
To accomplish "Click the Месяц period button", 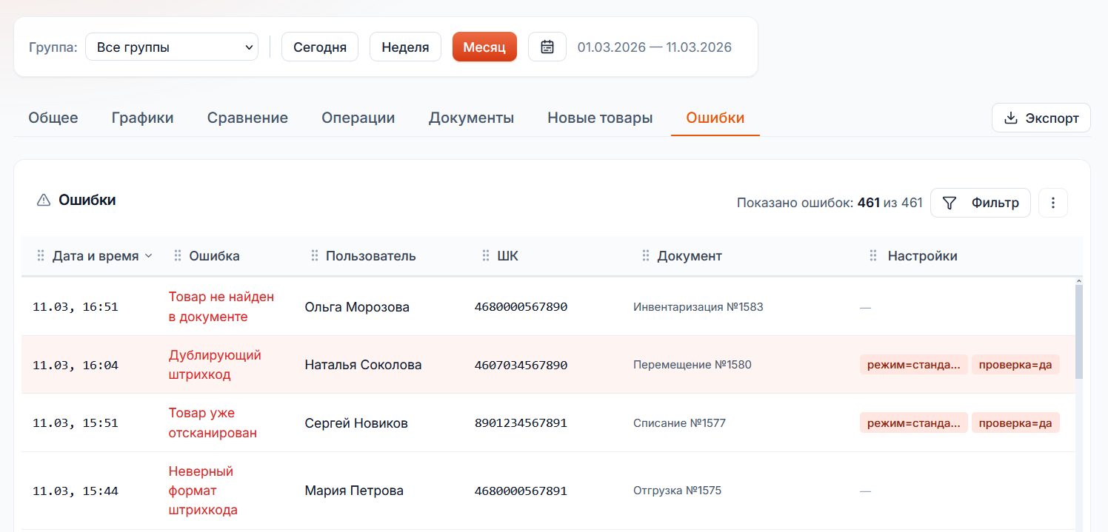I will tap(484, 47).
